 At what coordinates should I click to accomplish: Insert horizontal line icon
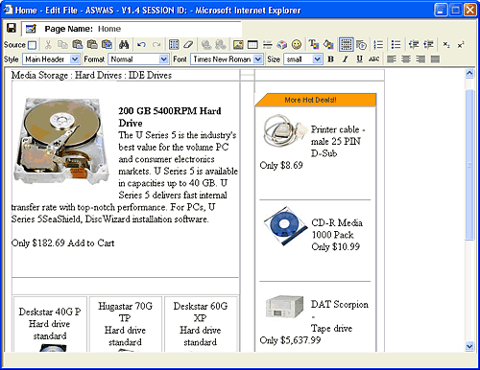pos(268,45)
